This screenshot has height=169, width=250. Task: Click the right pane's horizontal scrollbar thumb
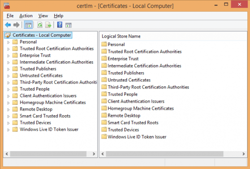[x=165, y=154]
